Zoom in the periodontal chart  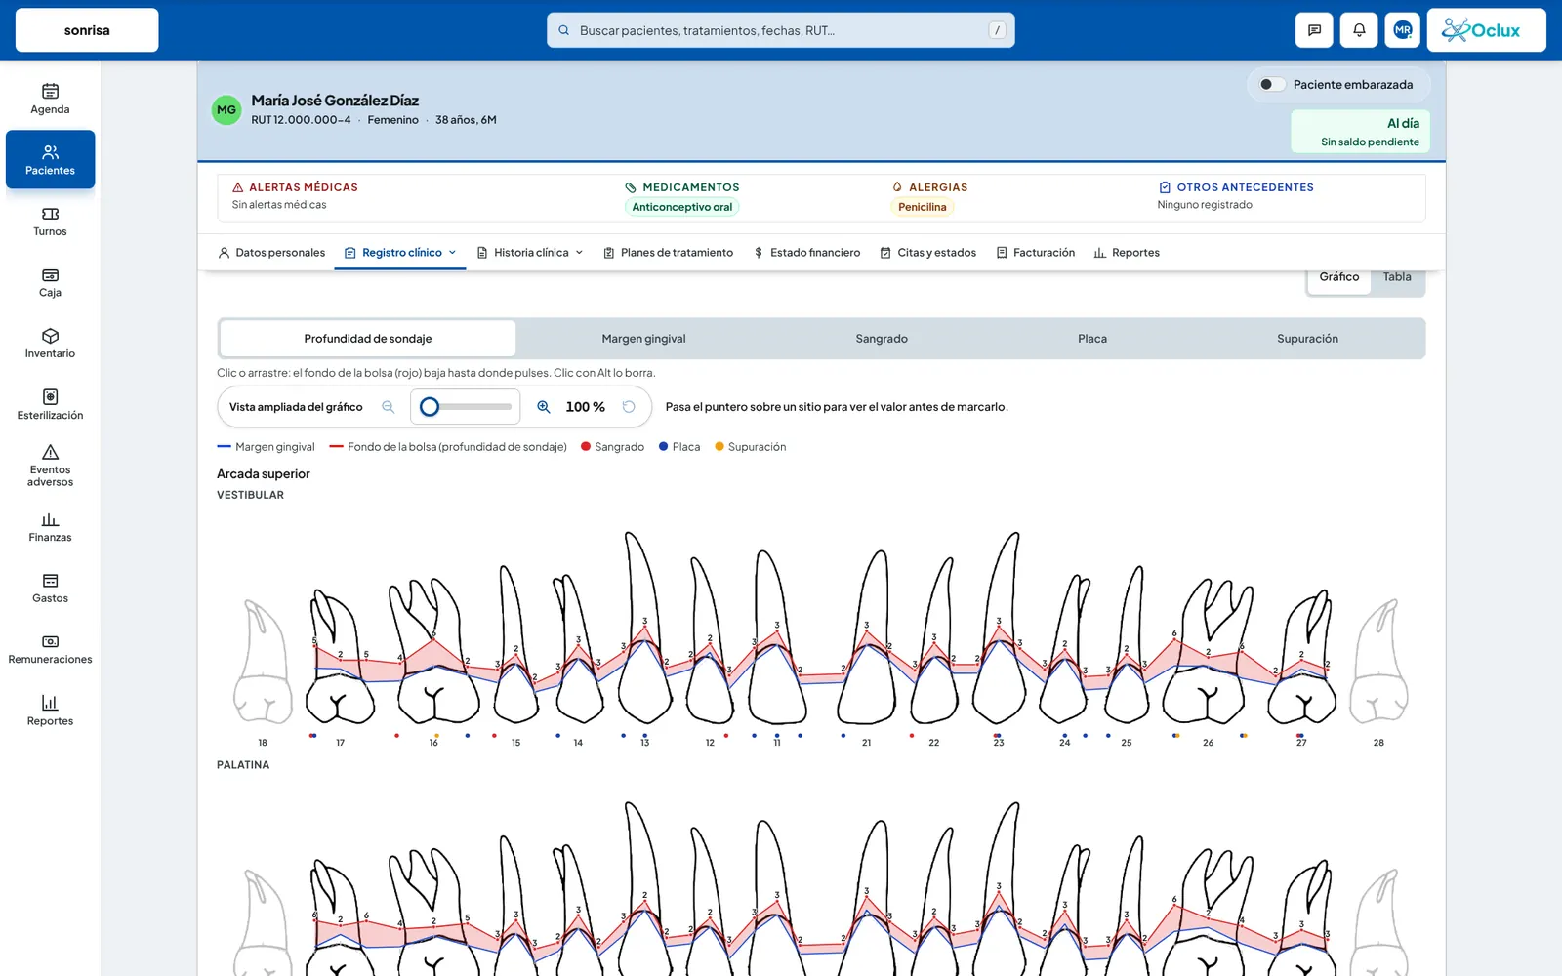coord(544,407)
